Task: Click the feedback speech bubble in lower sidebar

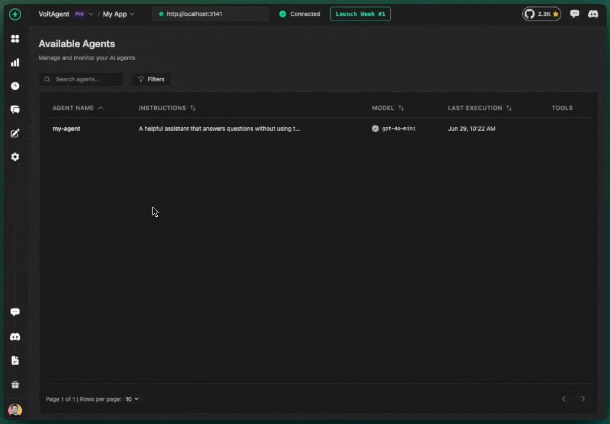Action: pyautogui.click(x=15, y=312)
